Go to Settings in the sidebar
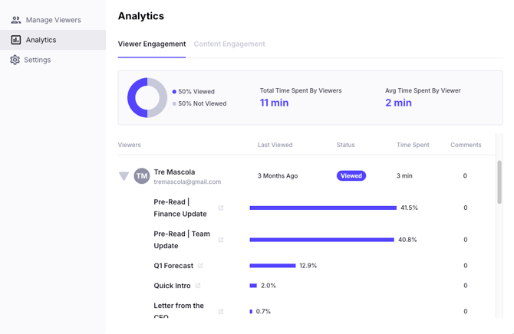The width and height of the screenshot is (514, 334). tap(37, 60)
